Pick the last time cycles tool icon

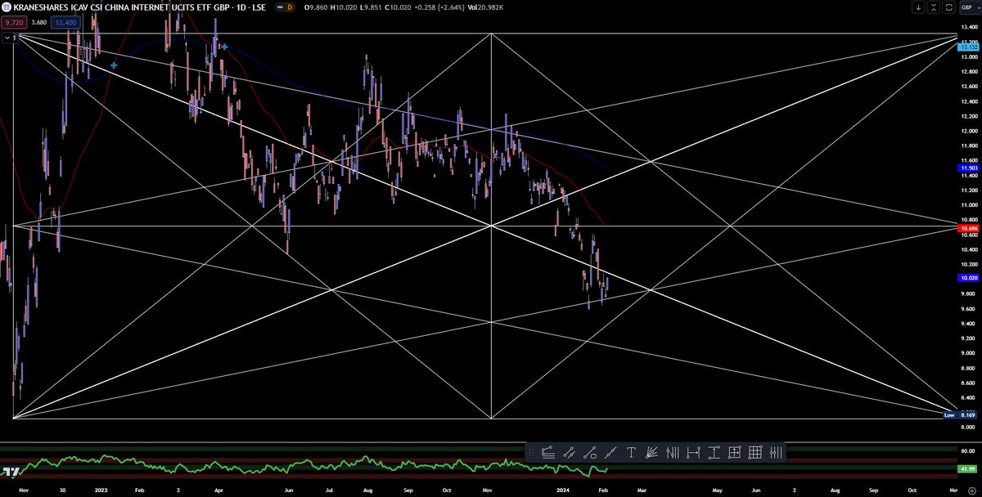776,452
